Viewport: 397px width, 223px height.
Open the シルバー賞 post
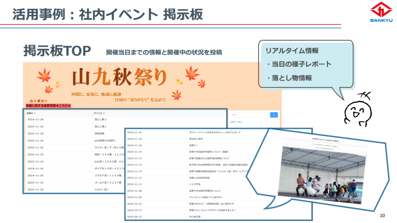[x=102, y=189]
